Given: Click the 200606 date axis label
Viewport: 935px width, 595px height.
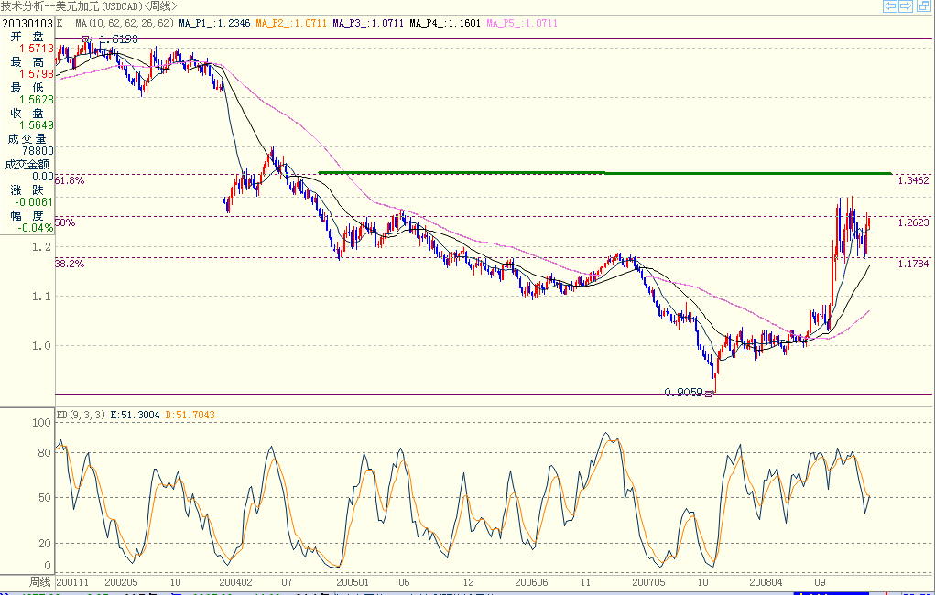Looking at the screenshot, I should pyautogui.click(x=531, y=582).
